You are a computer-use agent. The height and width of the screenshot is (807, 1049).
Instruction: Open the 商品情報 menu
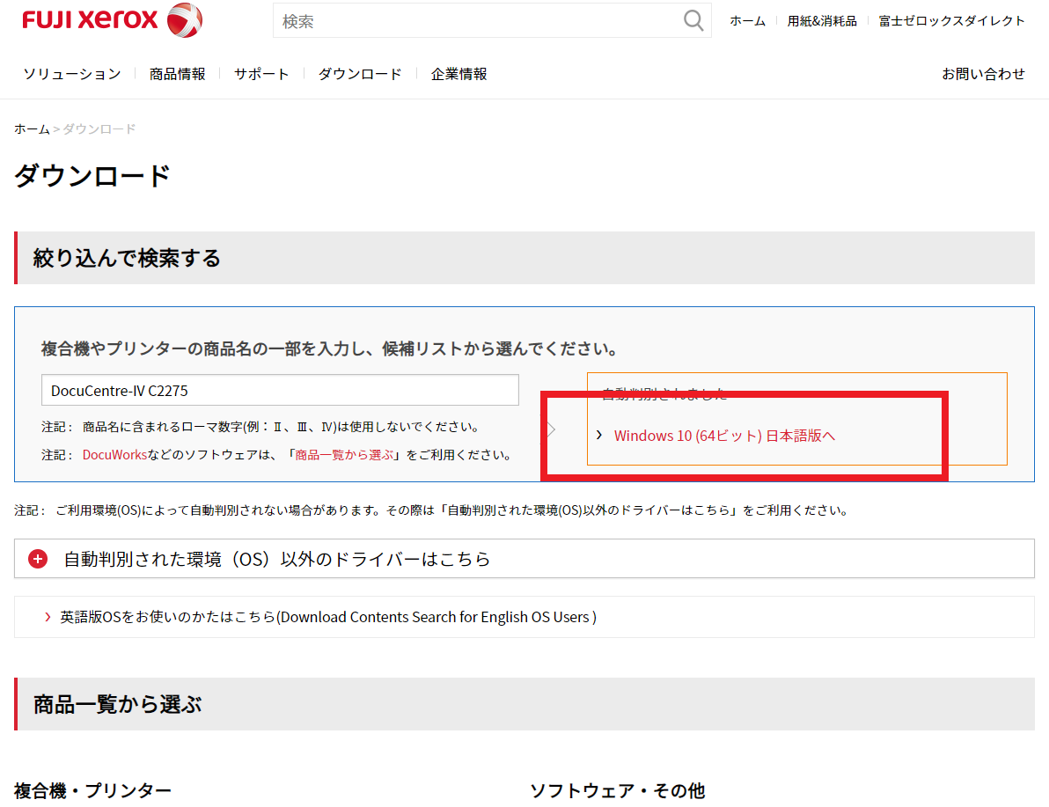(177, 74)
